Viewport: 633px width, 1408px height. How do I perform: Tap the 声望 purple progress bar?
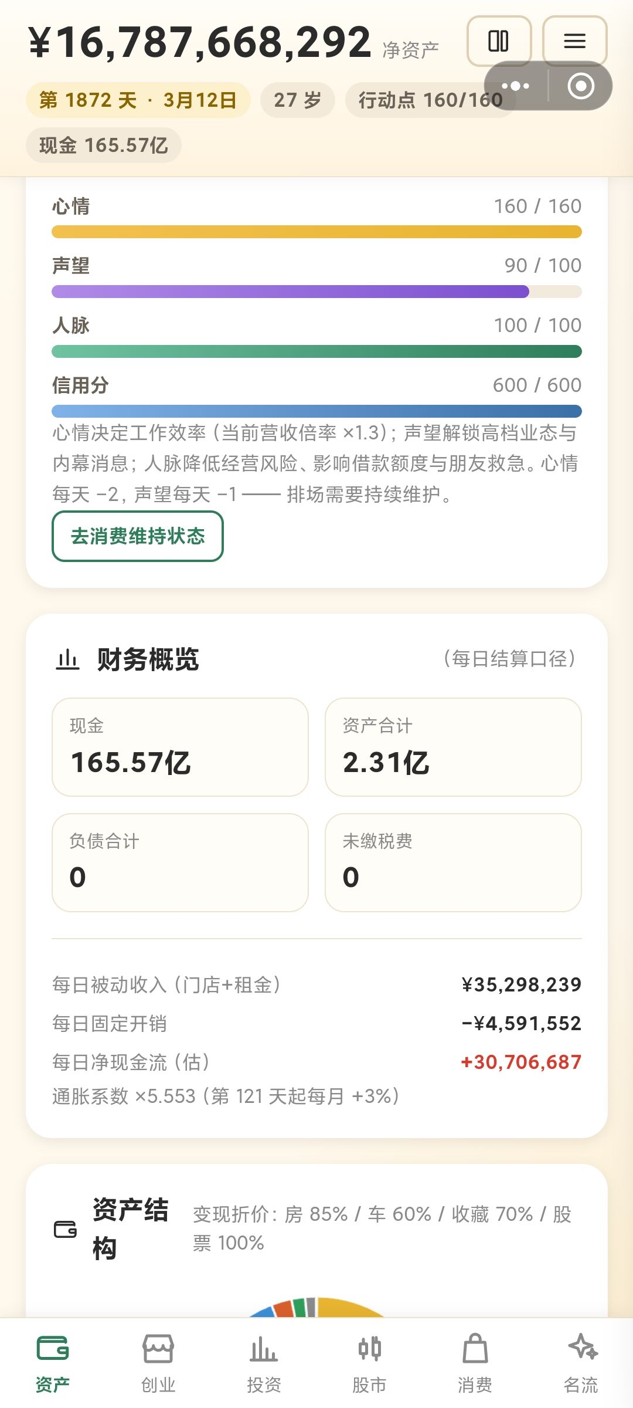click(316, 292)
